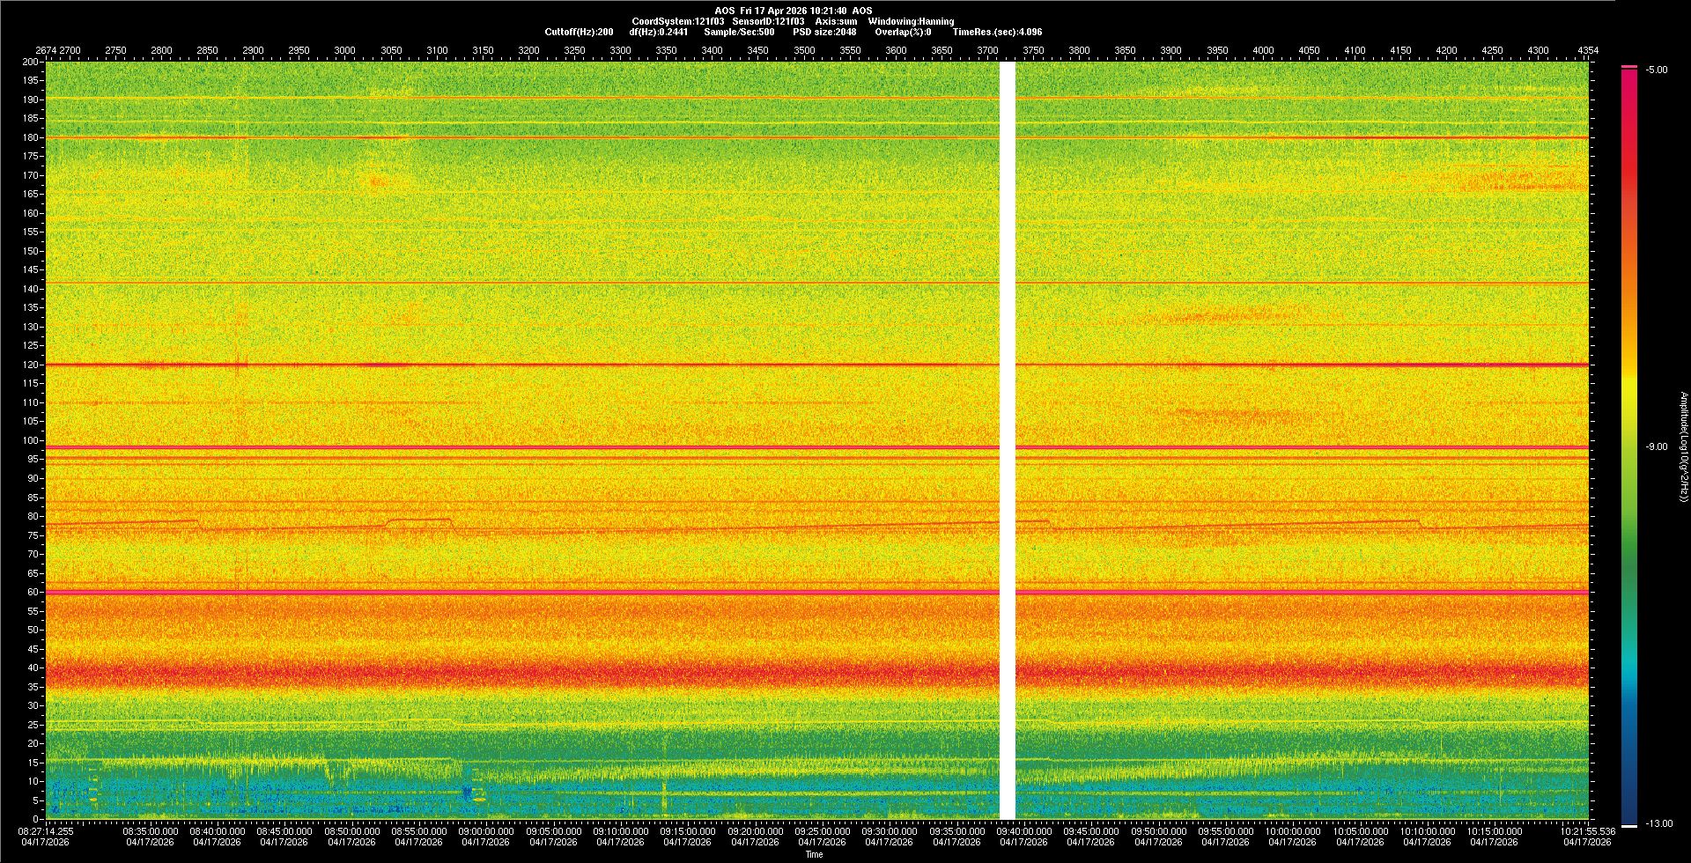Screen dimensions: 1691x863
Task: Click the white data gap in the spectrogram
Action: 1008,440
